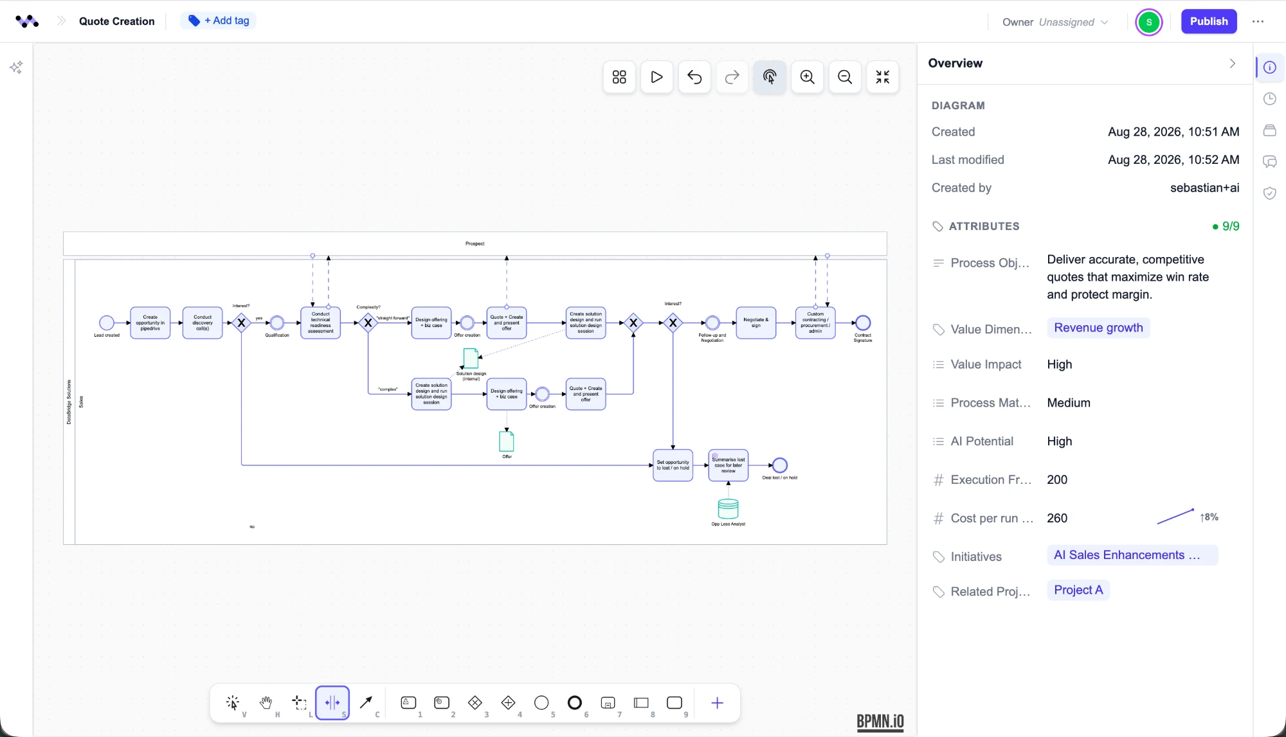Open the AI Sales Enhancements initiative tag

pos(1132,555)
